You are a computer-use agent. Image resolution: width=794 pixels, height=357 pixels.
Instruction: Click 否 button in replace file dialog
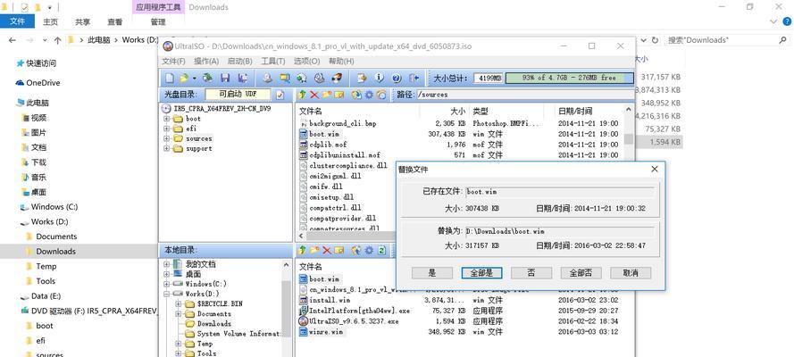pyautogui.click(x=531, y=273)
